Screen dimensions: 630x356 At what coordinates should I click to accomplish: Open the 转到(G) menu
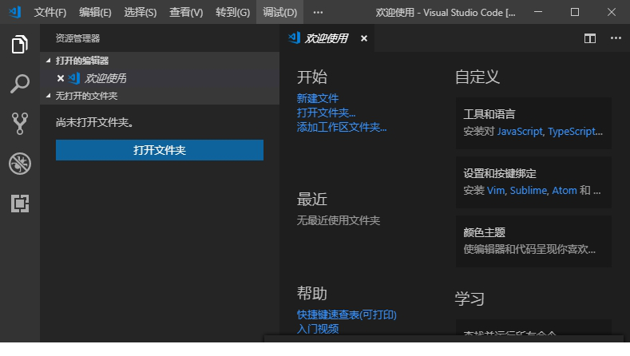coord(232,13)
